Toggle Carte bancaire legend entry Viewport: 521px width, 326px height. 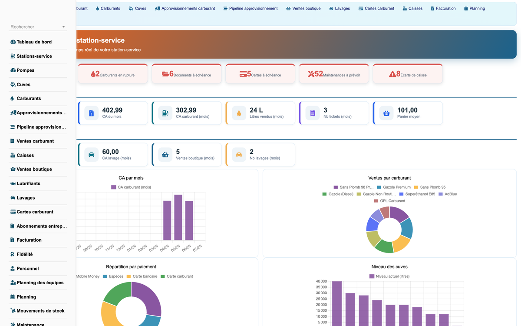click(142, 276)
